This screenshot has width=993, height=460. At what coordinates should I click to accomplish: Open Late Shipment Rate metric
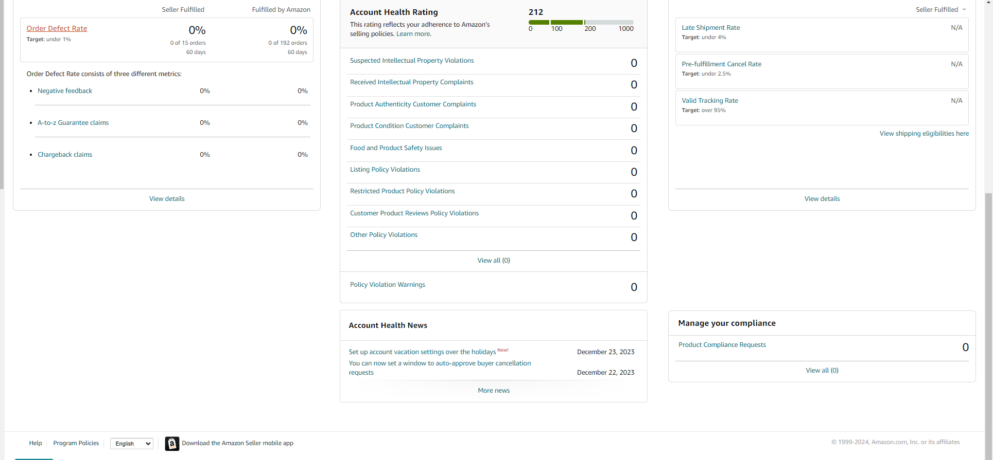711,28
